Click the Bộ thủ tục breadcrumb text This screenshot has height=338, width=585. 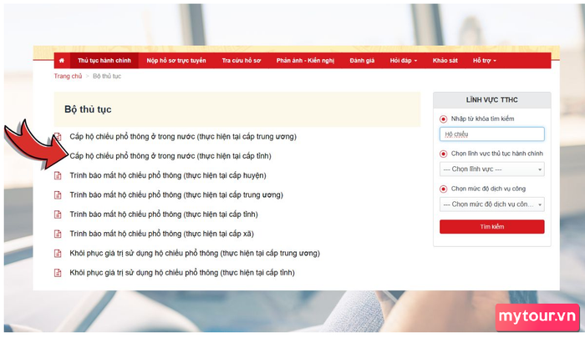107,76
